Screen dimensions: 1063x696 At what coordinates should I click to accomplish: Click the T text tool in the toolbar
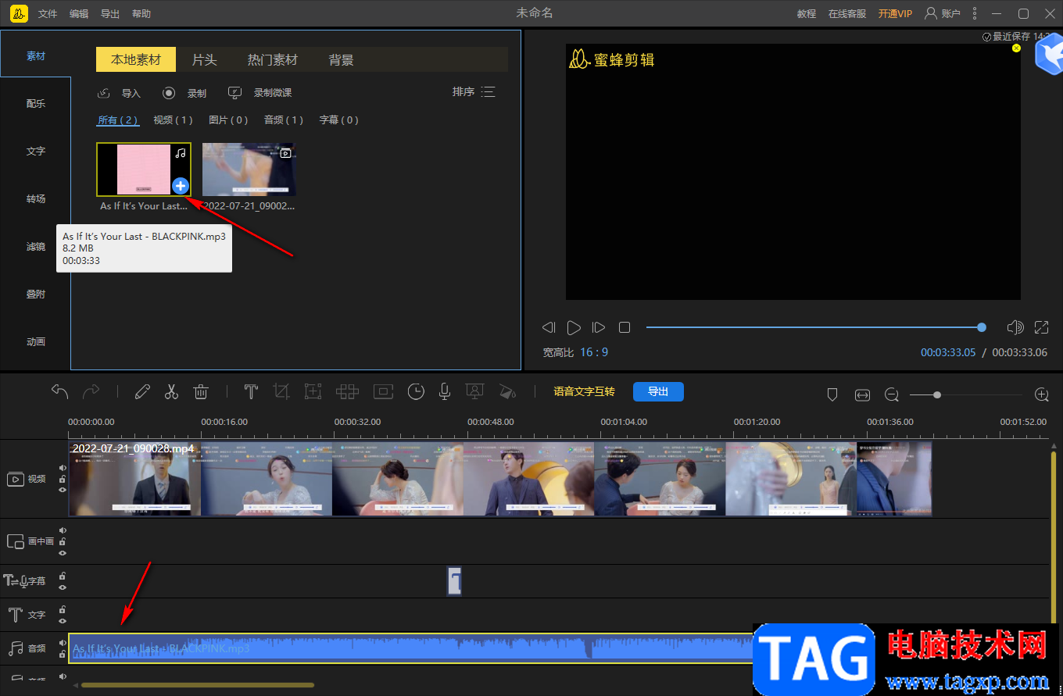251,391
